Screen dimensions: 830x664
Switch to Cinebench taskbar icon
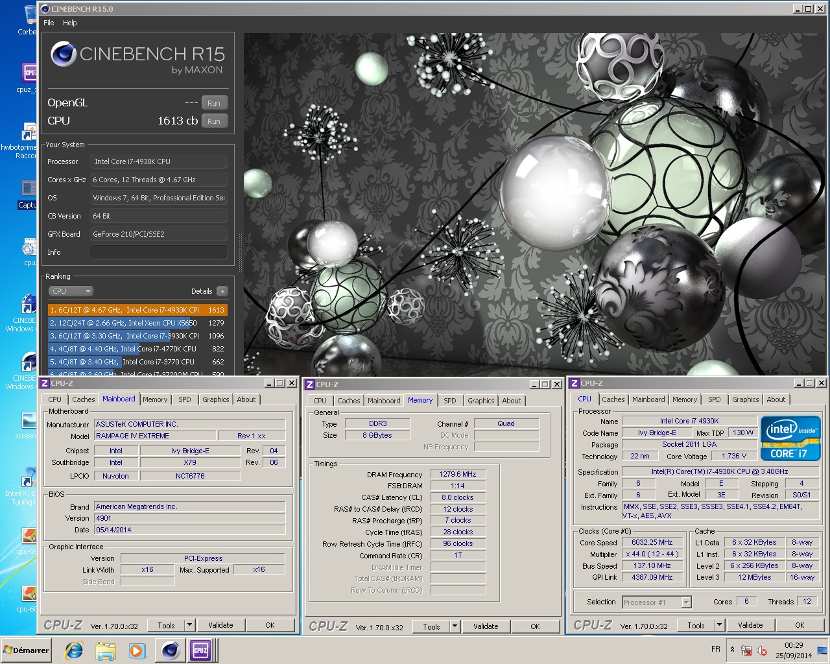171,650
